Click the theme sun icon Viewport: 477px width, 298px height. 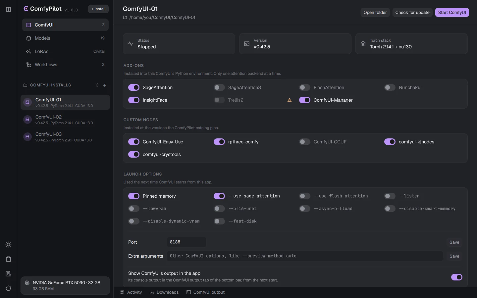pyautogui.click(x=9, y=245)
